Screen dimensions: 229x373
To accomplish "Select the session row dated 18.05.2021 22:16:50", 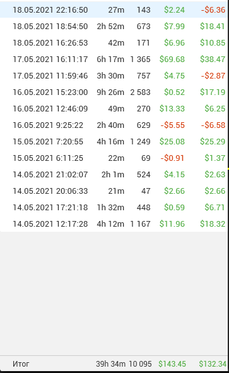I will click(x=114, y=9).
